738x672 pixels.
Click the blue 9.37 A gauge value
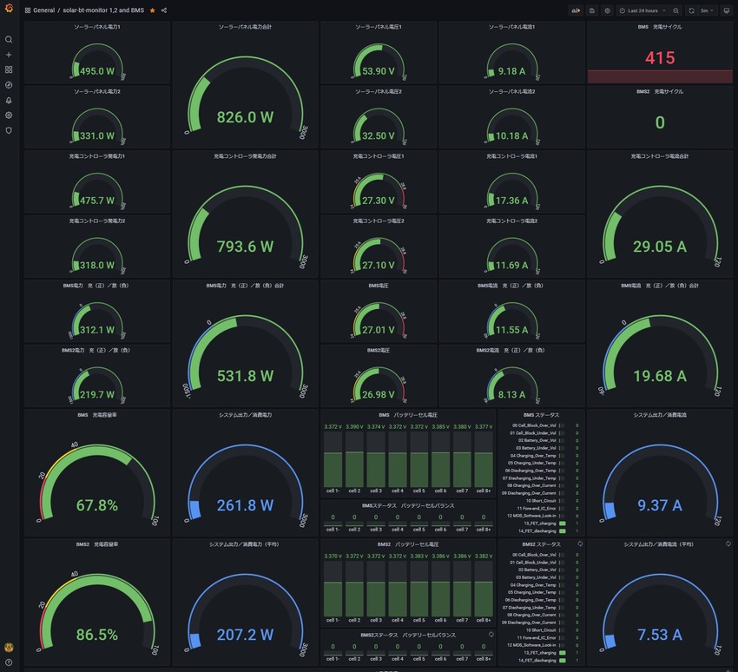[660, 505]
